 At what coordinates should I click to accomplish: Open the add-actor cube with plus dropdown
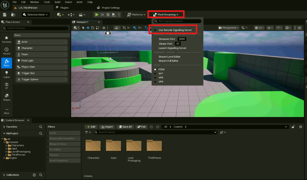point(60,15)
